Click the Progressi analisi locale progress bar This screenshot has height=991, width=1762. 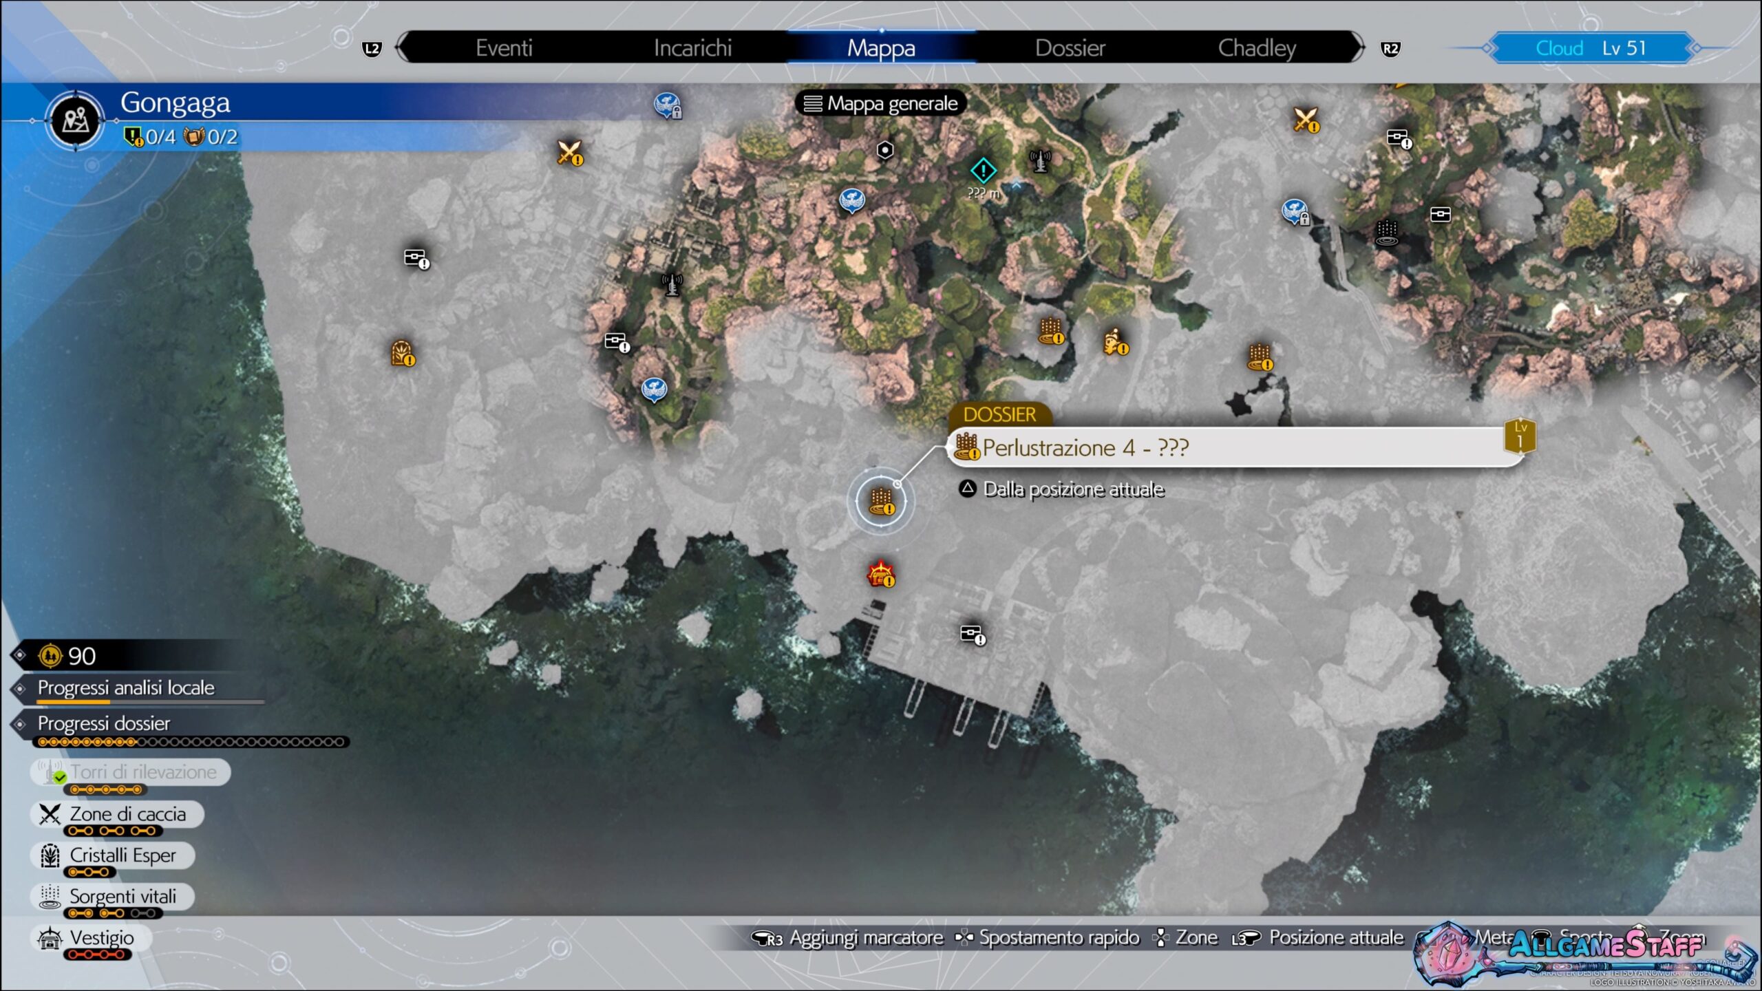(150, 702)
